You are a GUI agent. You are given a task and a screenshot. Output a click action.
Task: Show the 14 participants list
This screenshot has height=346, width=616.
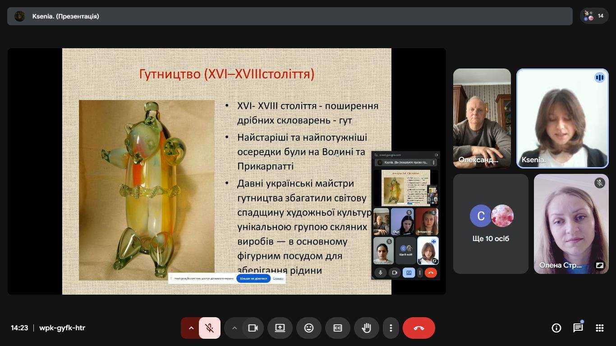594,16
